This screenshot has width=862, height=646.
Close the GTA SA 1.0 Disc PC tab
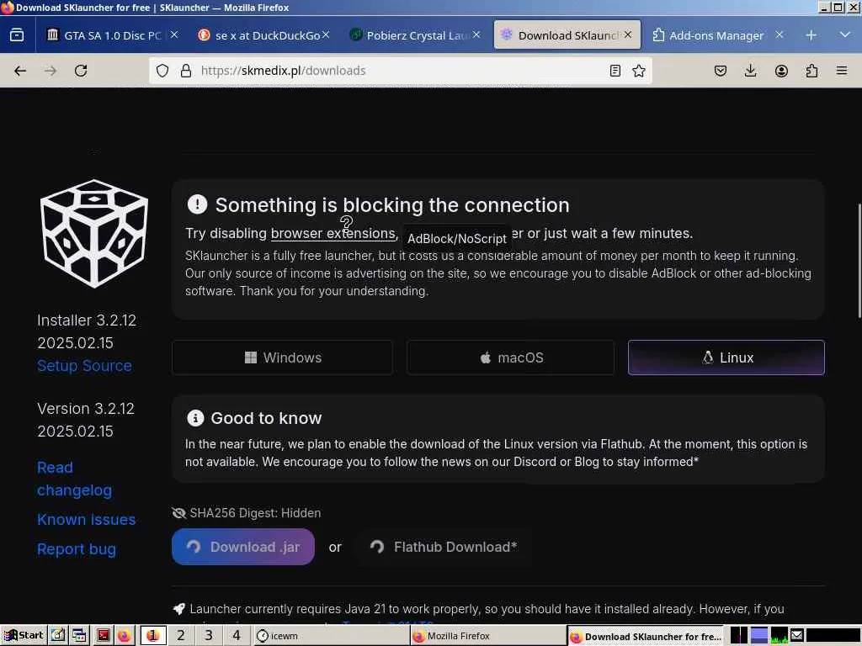[174, 34]
